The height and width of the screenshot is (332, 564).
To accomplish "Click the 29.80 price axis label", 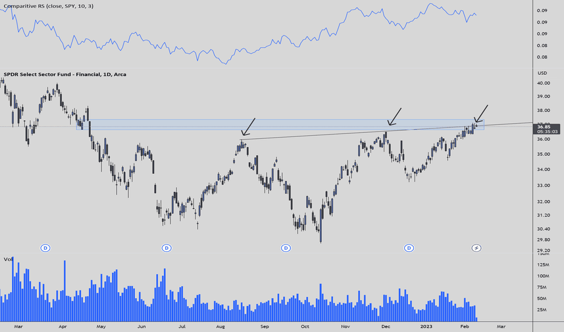I will point(543,240).
